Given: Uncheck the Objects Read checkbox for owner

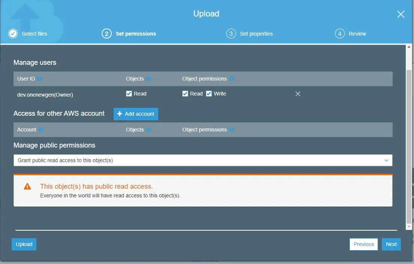Looking at the screenshot, I should tap(129, 94).
